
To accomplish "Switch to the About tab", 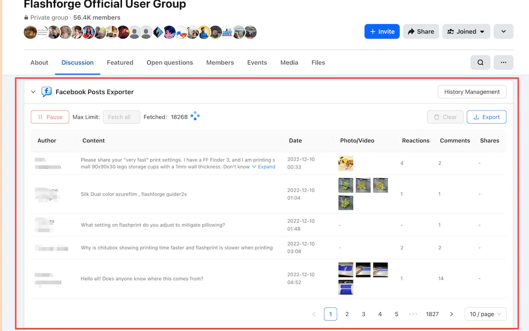I will point(39,62).
